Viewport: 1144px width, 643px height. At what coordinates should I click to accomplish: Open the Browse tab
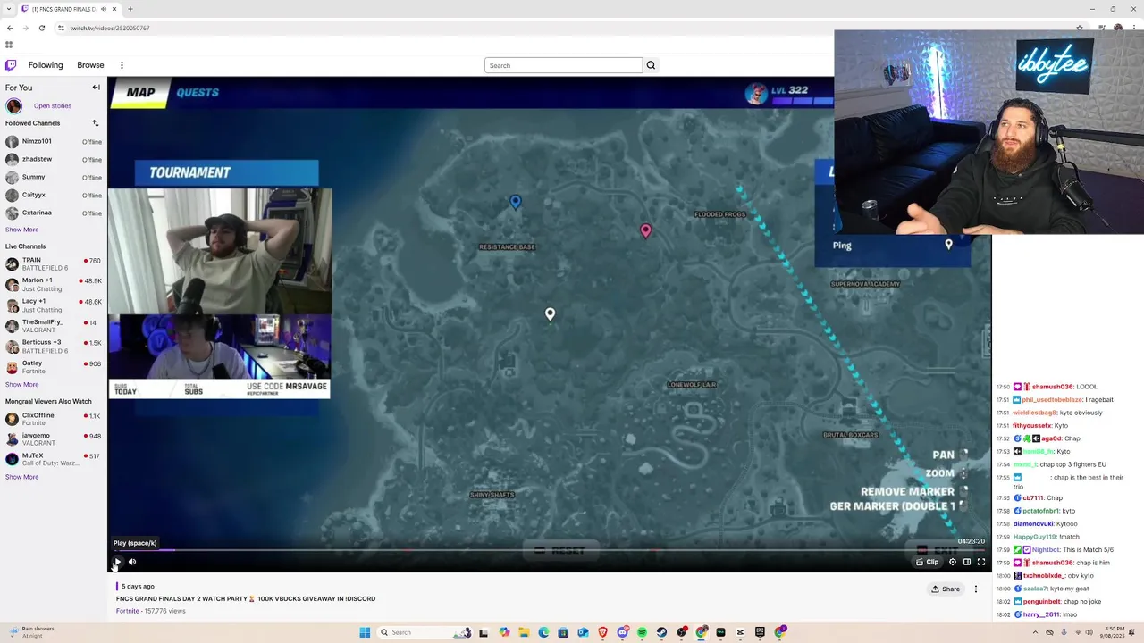tap(90, 65)
